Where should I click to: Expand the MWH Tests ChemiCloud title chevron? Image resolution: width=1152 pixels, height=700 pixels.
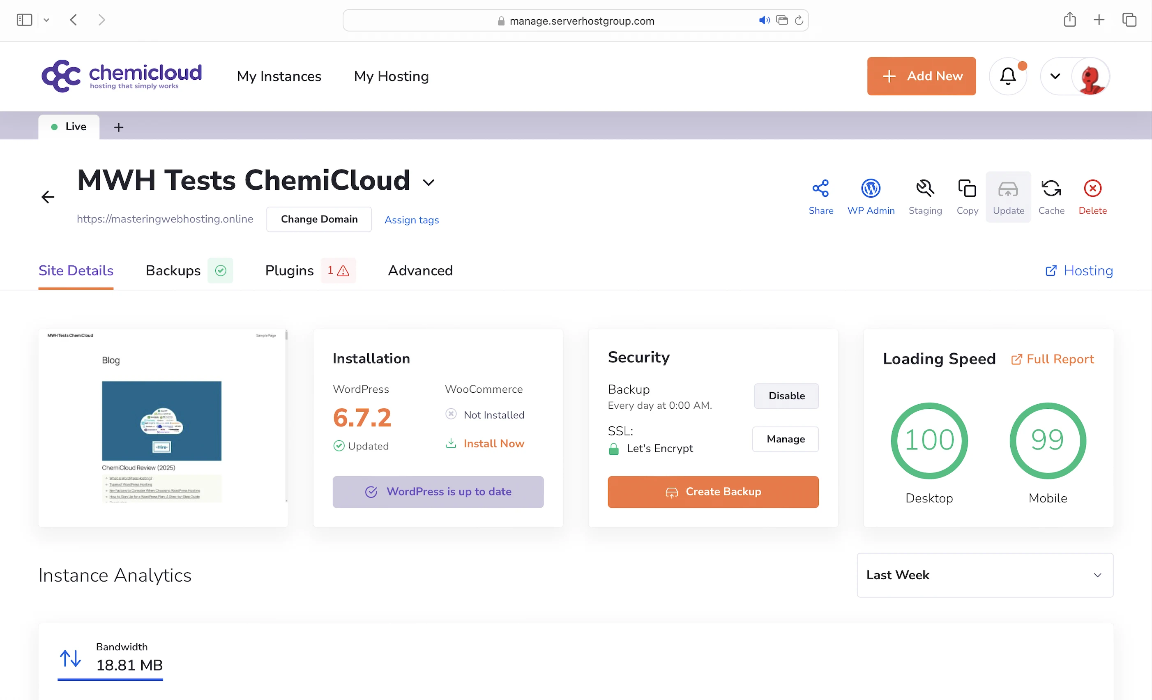[x=428, y=182]
